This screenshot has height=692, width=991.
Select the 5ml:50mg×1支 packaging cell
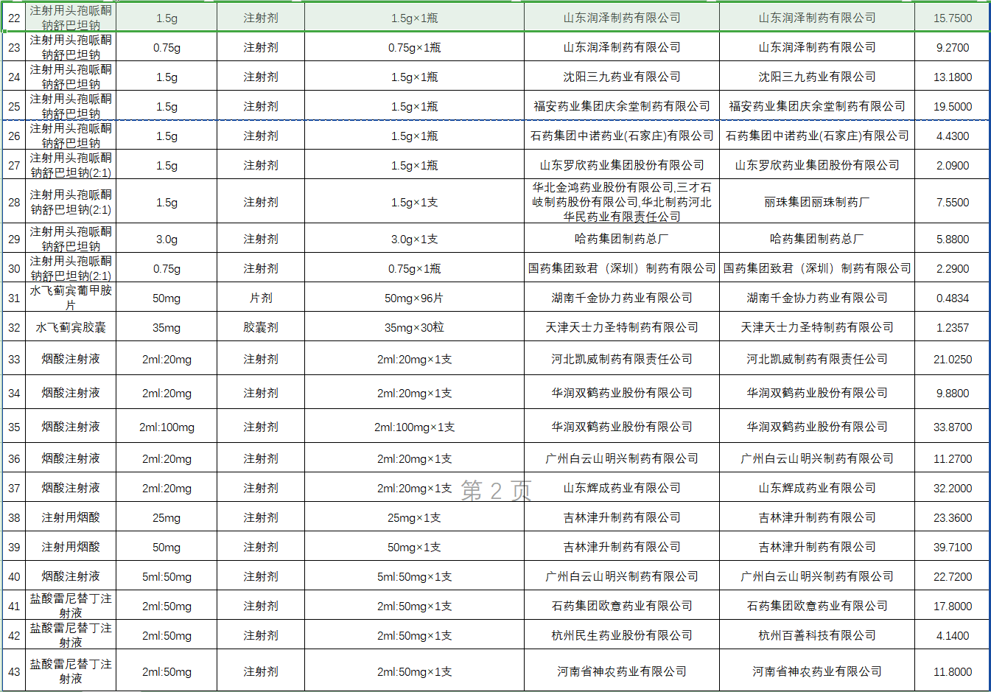pyautogui.click(x=414, y=576)
